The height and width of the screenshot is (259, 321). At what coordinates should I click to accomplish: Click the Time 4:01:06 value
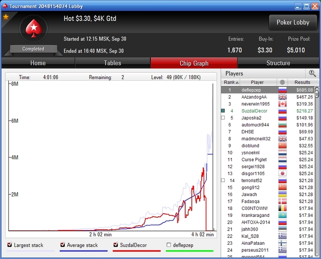coord(50,77)
